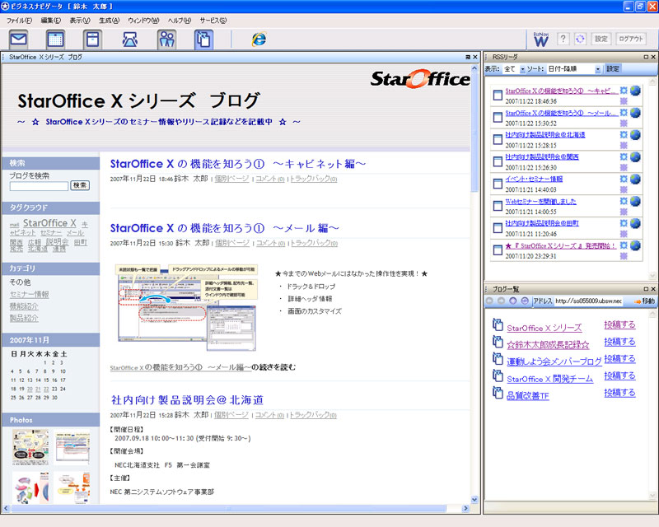Screen dimensions: 659x527
Task: Click the 設定 button in the top toolbar
Action: coord(601,39)
